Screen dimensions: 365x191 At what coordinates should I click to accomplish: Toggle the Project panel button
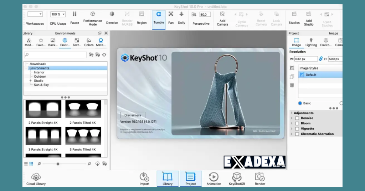point(190,179)
